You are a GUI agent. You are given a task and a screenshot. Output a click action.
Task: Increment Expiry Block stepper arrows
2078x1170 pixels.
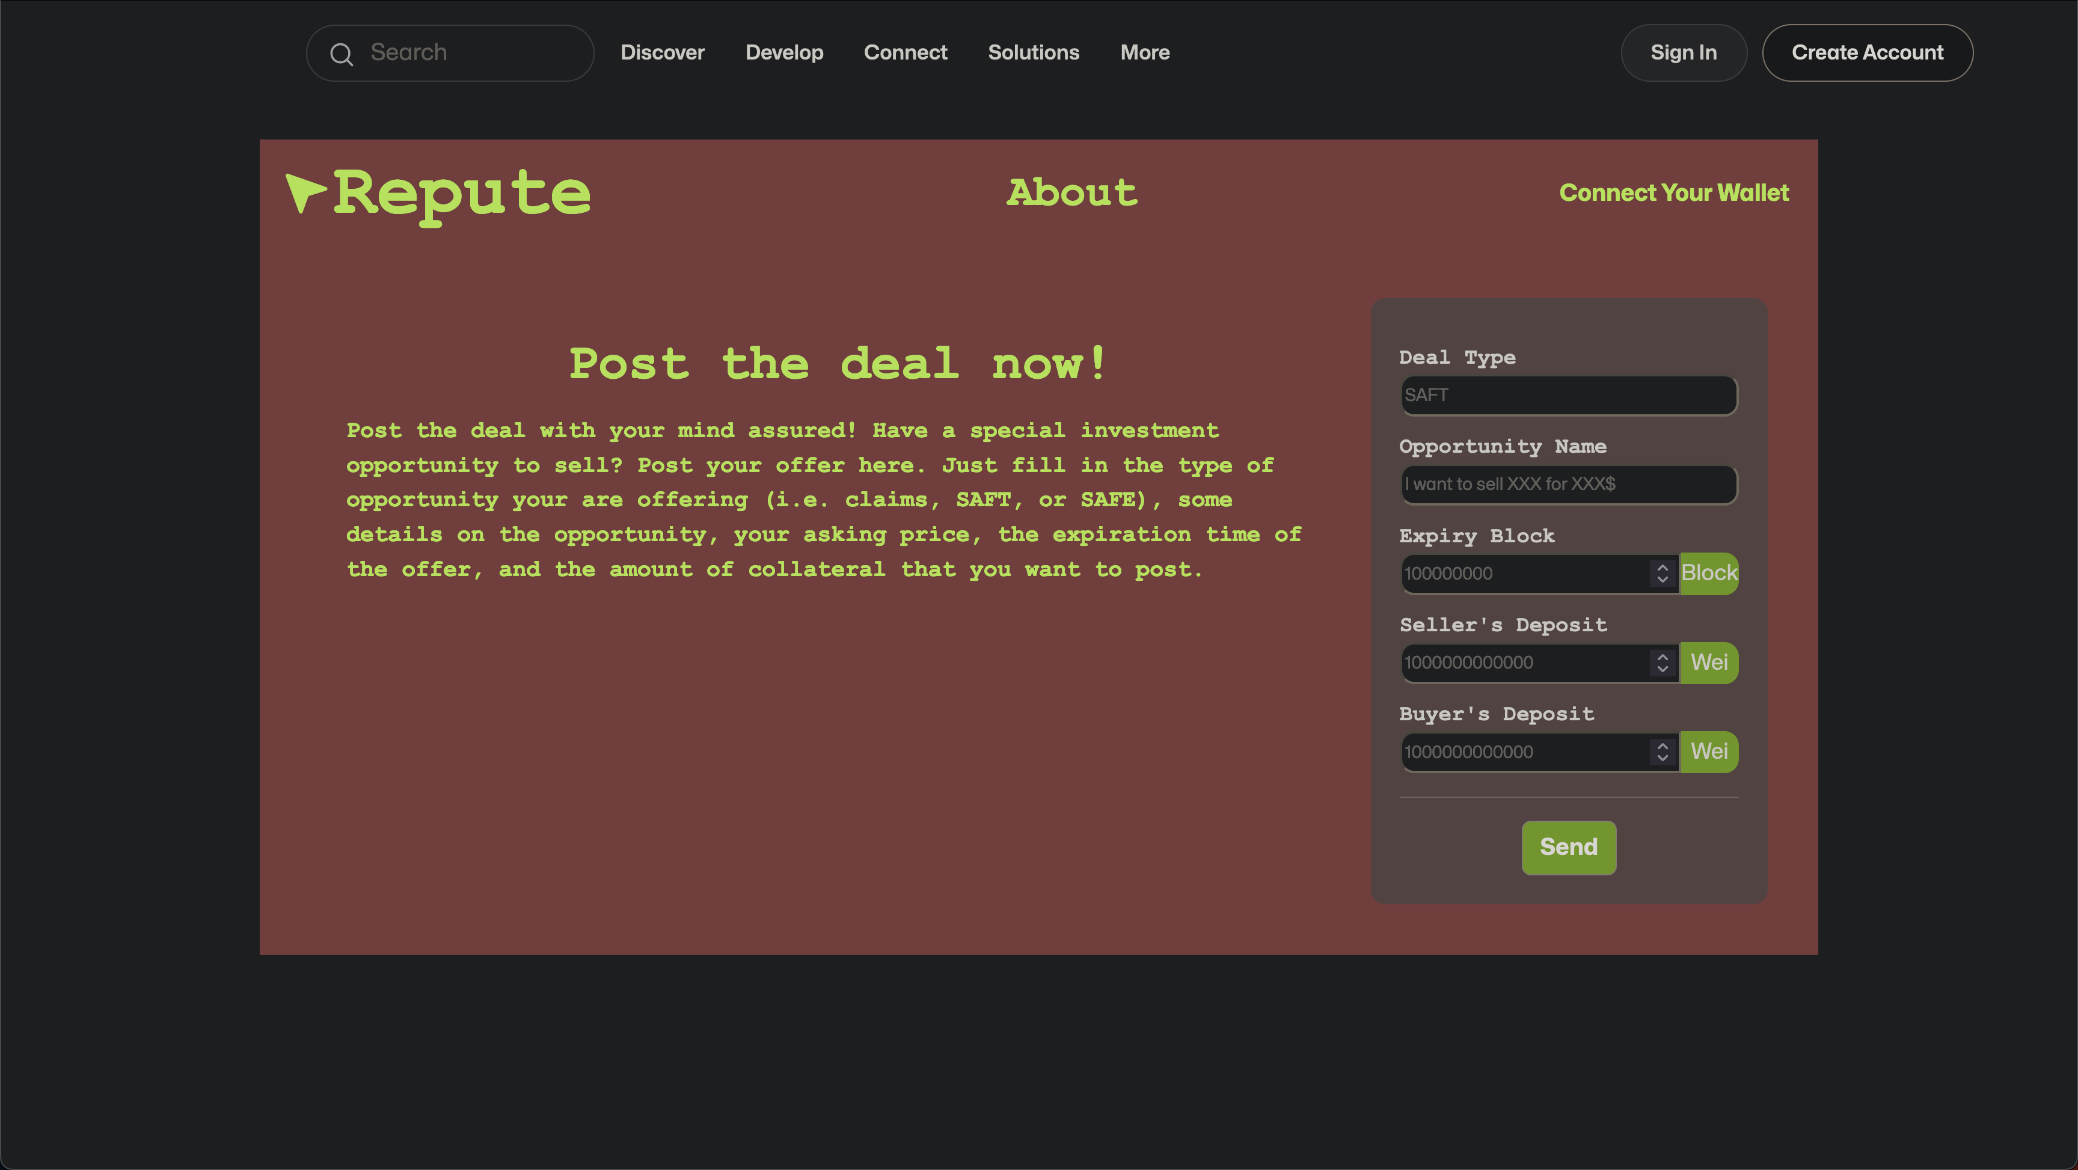click(1662, 567)
